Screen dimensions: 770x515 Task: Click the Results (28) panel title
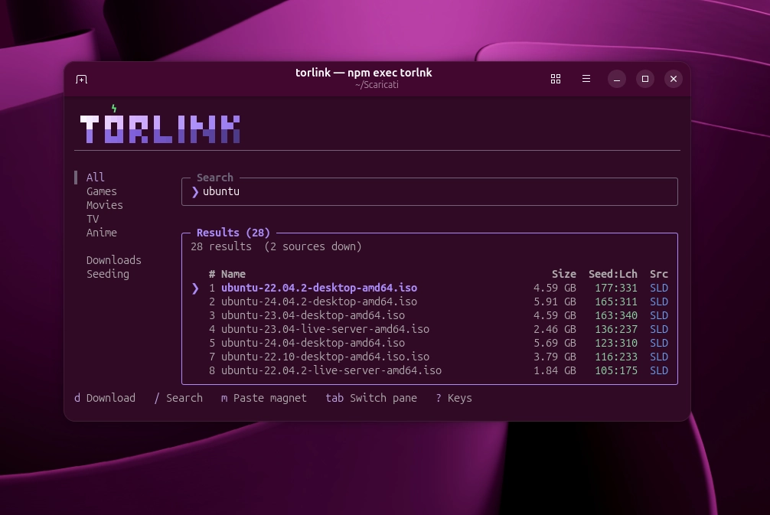pyautogui.click(x=233, y=233)
